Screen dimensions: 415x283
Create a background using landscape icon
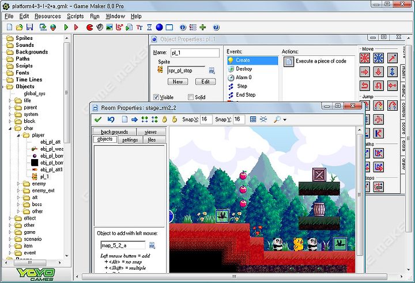pyautogui.click(x=110, y=27)
